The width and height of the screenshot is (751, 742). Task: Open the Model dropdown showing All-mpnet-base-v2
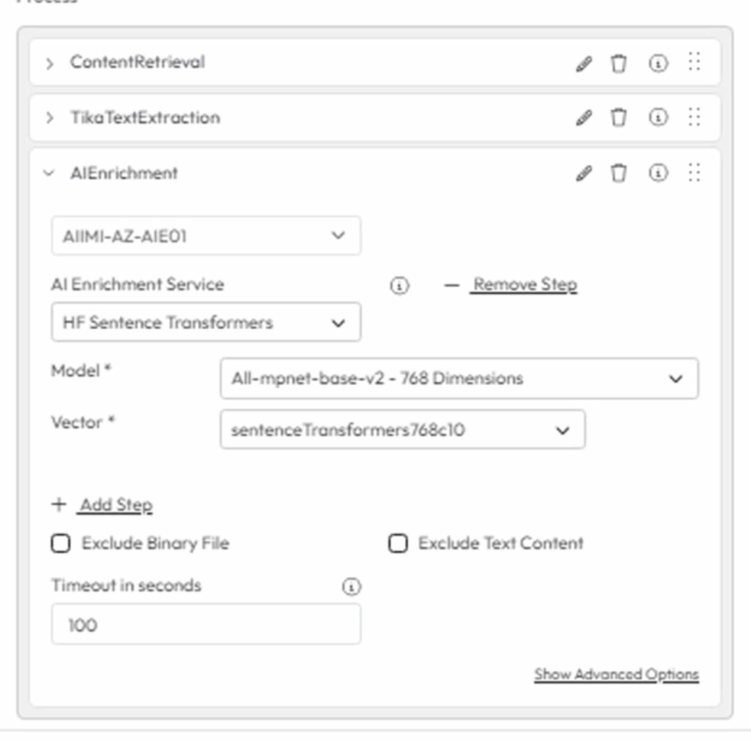pyautogui.click(x=459, y=378)
